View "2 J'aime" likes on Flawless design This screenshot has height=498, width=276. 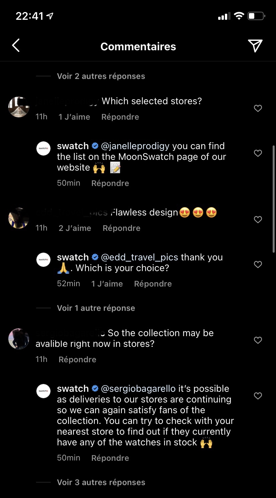pos(75,228)
